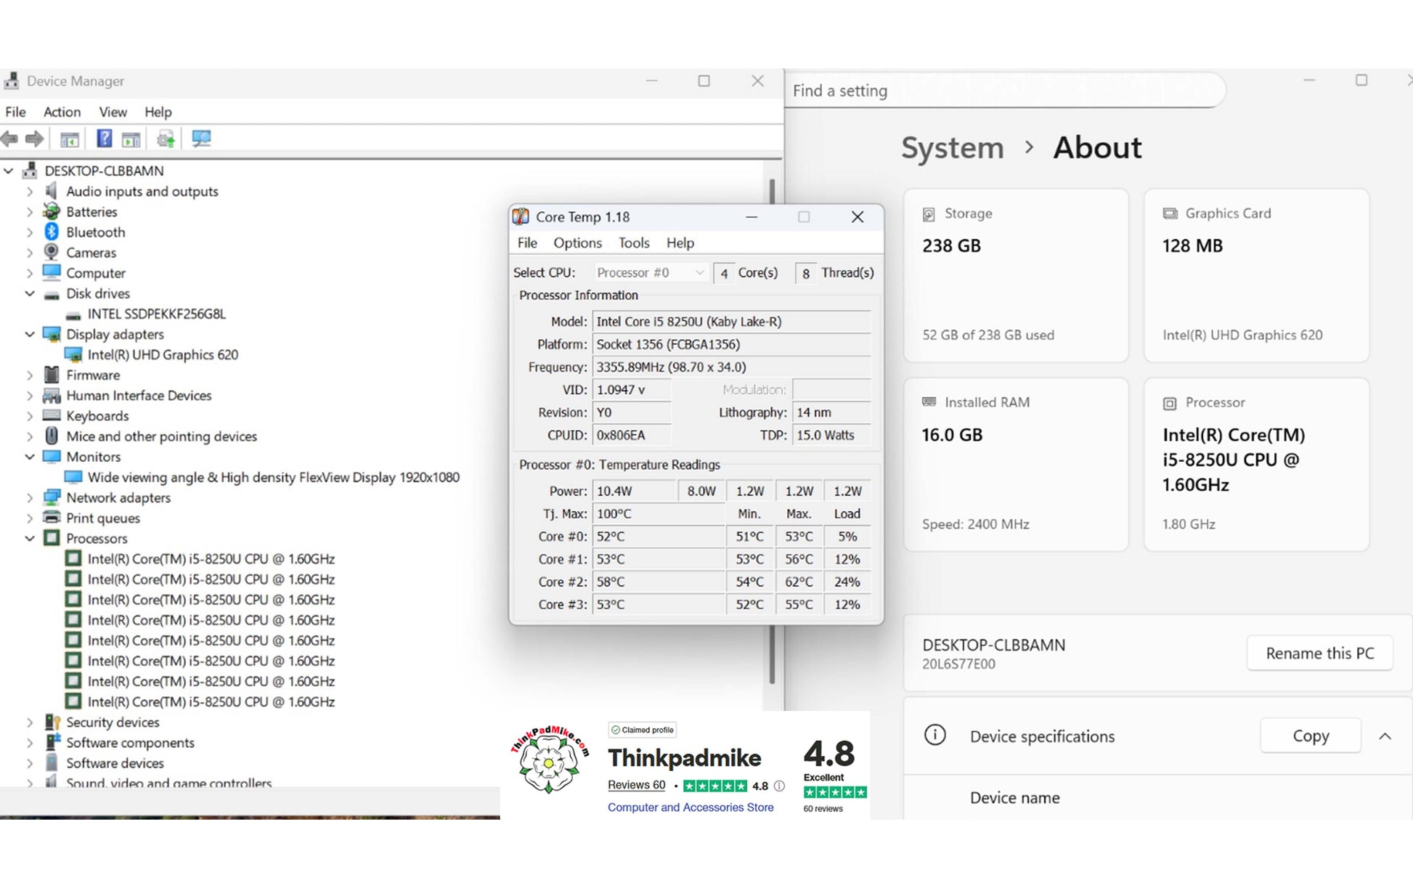Collapse the Device specifications section chevron

[x=1385, y=736]
